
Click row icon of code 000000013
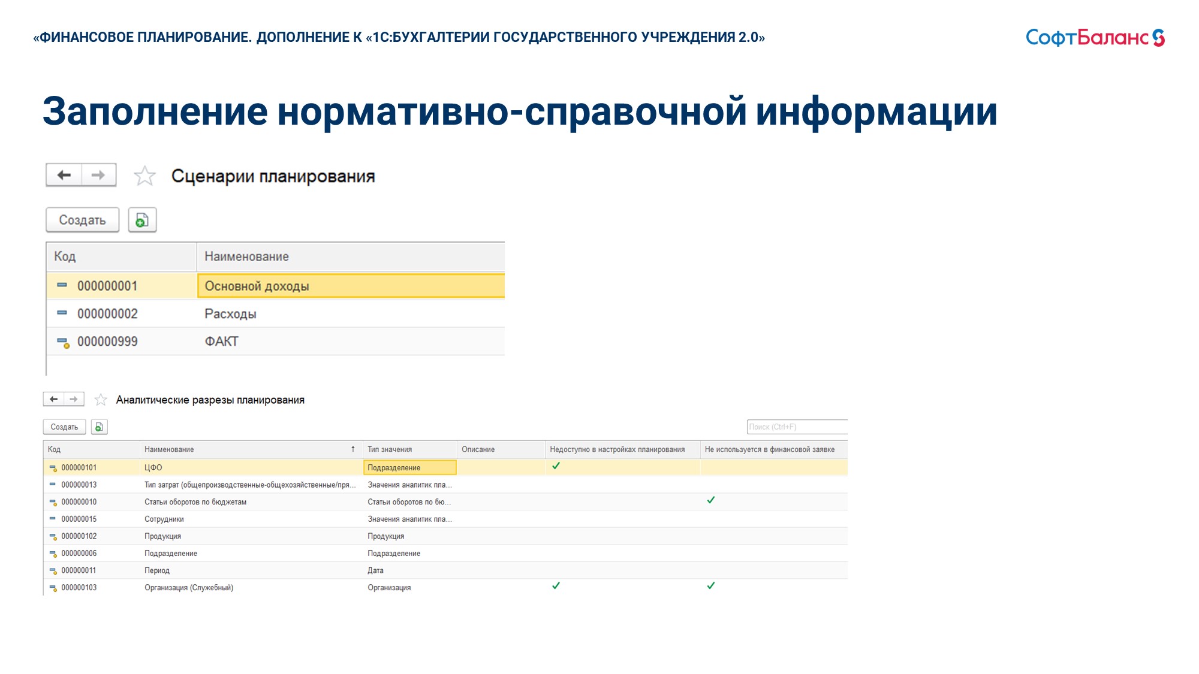[53, 484]
